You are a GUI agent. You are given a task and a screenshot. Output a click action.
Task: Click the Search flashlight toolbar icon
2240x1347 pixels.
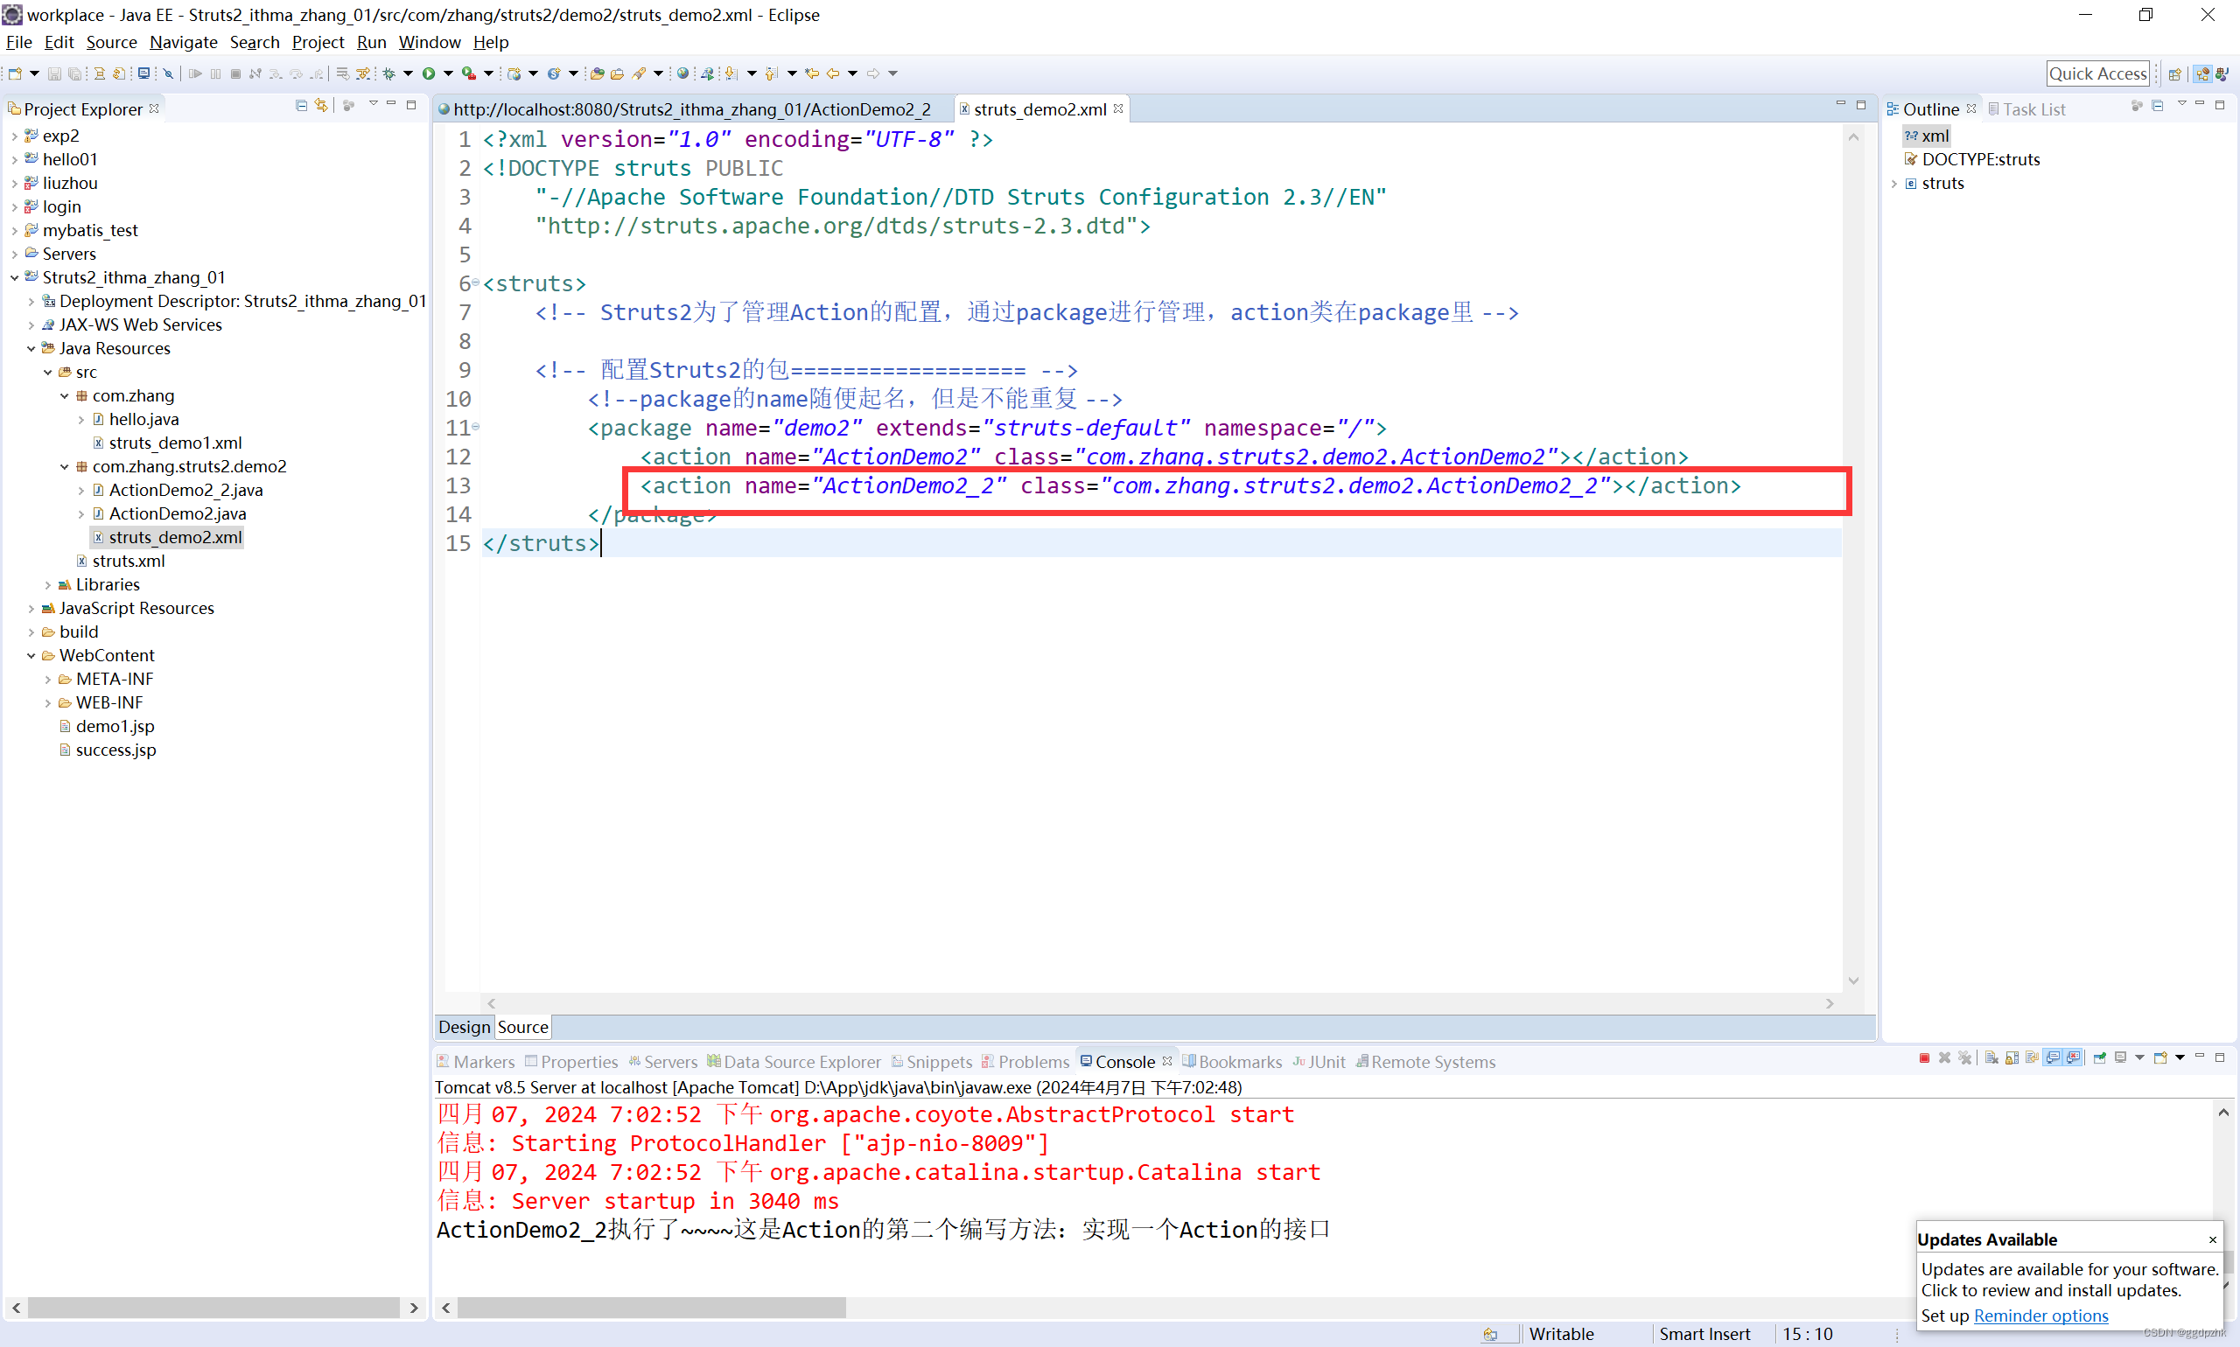(640, 73)
